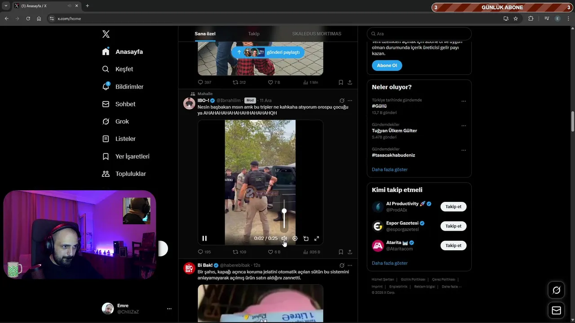The image size is (575, 323).
Task: Open options for Tuğyan Ülkem Gülter trend
Action: point(464,126)
